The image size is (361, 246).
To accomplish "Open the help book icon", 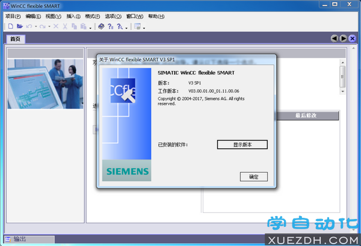I will coord(101,26).
